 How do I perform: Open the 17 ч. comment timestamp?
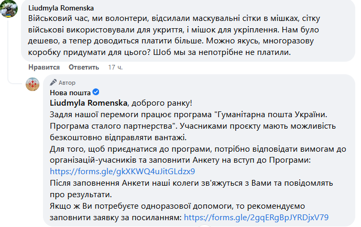click(115, 67)
